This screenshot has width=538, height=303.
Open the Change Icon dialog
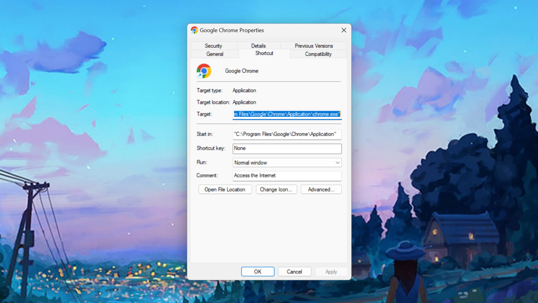tap(276, 190)
